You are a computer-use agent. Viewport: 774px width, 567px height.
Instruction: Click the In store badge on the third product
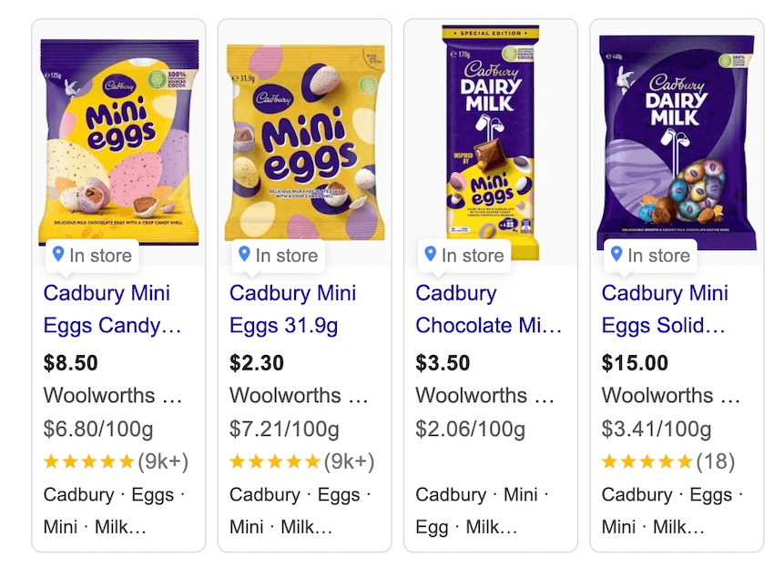tap(463, 256)
